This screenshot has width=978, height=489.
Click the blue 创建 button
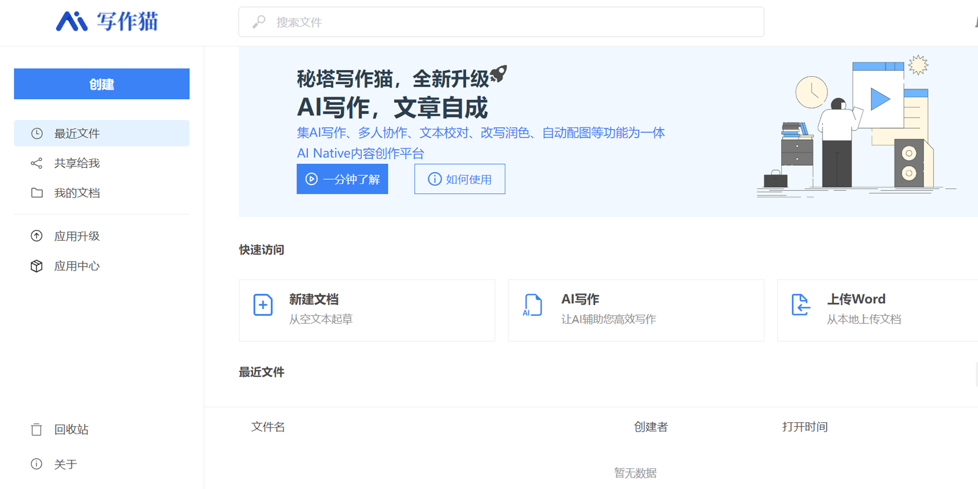point(102,84)
